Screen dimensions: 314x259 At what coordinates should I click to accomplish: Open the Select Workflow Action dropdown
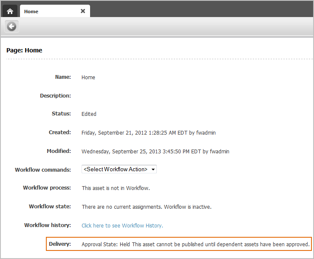(119, 169)
